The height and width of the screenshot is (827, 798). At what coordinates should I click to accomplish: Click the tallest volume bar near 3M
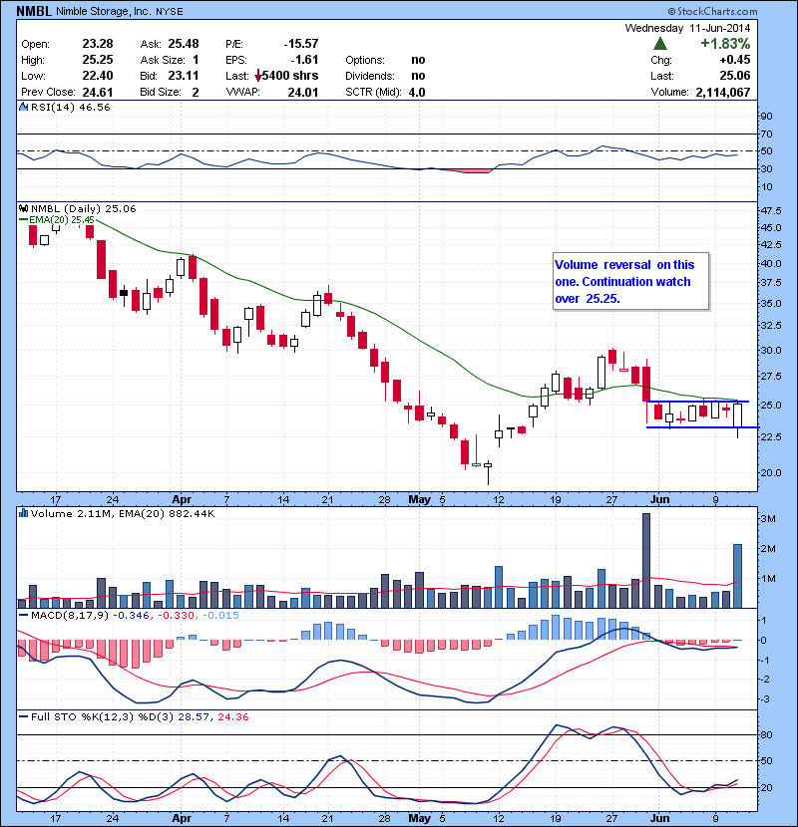click(646, 561)
